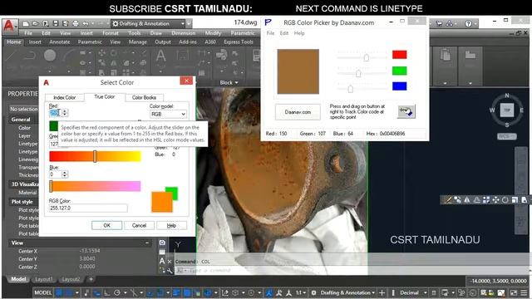Select the Line tool in the ribbon
Screen dimensions: 532x299
11,56
